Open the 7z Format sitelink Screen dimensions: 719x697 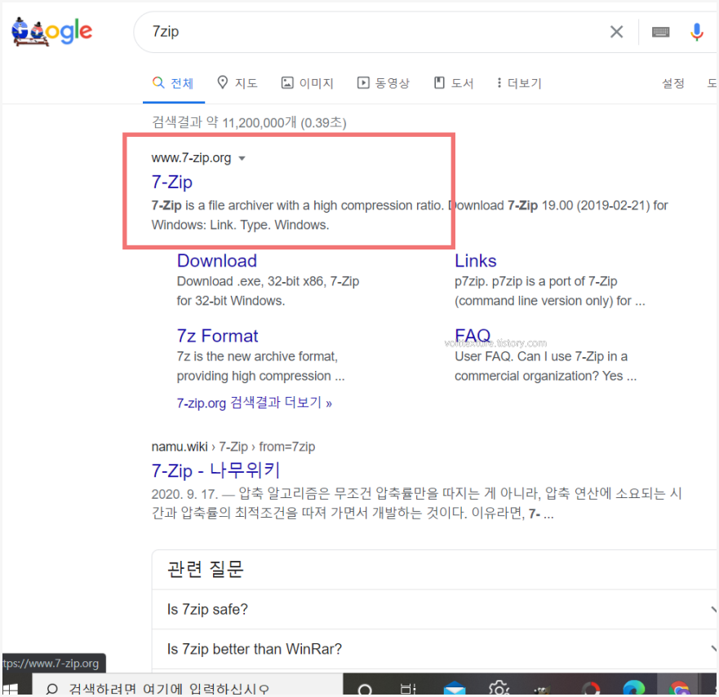point(217,336)
